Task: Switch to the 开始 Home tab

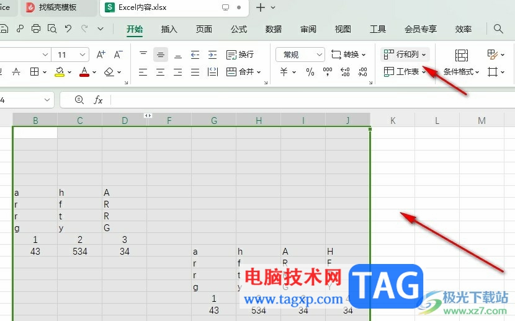Action: pyautogui.click(x=135, y=29)
